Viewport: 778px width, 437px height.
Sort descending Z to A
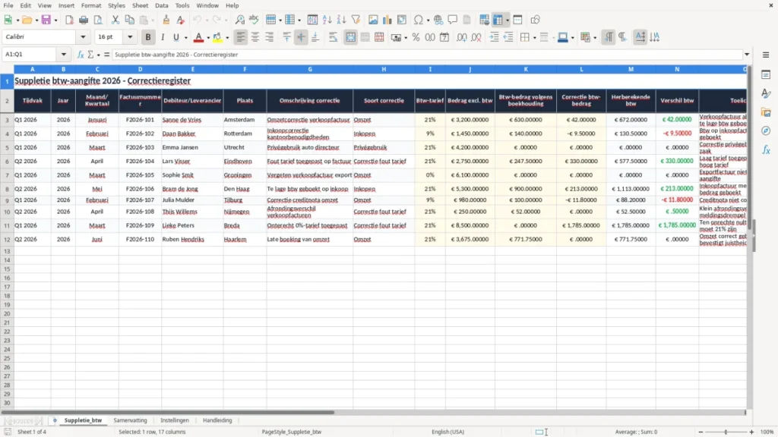pos(341,20)
